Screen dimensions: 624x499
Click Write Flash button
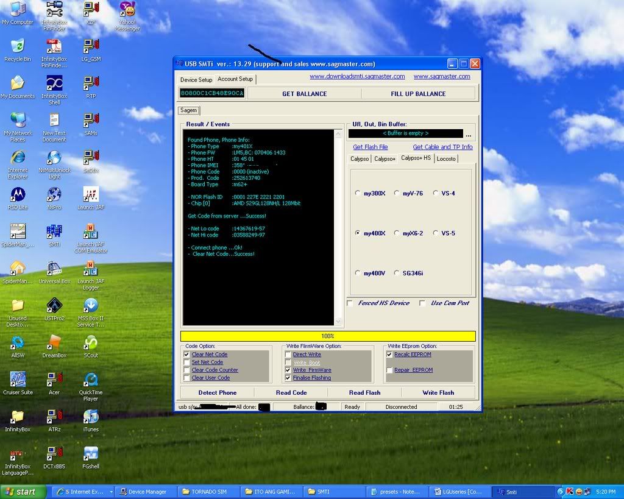[x=438, y=393]
